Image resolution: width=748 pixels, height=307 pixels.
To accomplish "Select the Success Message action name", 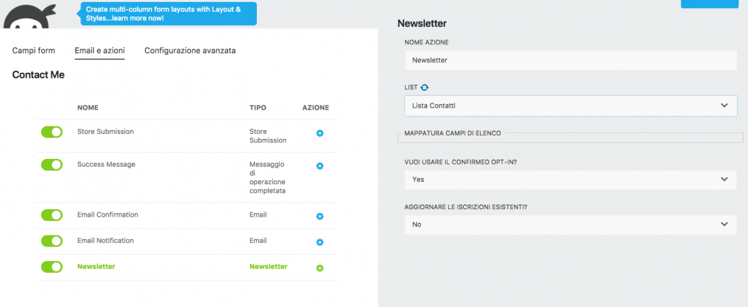I will [x=106, y=164].
